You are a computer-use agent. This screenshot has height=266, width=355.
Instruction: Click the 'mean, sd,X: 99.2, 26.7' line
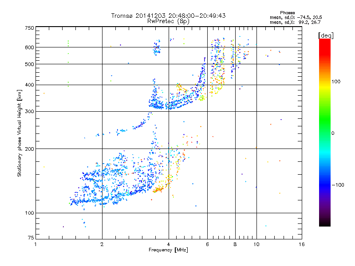(295, 22)
